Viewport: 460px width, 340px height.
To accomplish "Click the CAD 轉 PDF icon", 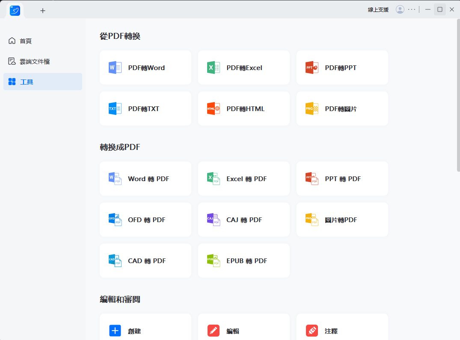I will (x=115, y=261).
